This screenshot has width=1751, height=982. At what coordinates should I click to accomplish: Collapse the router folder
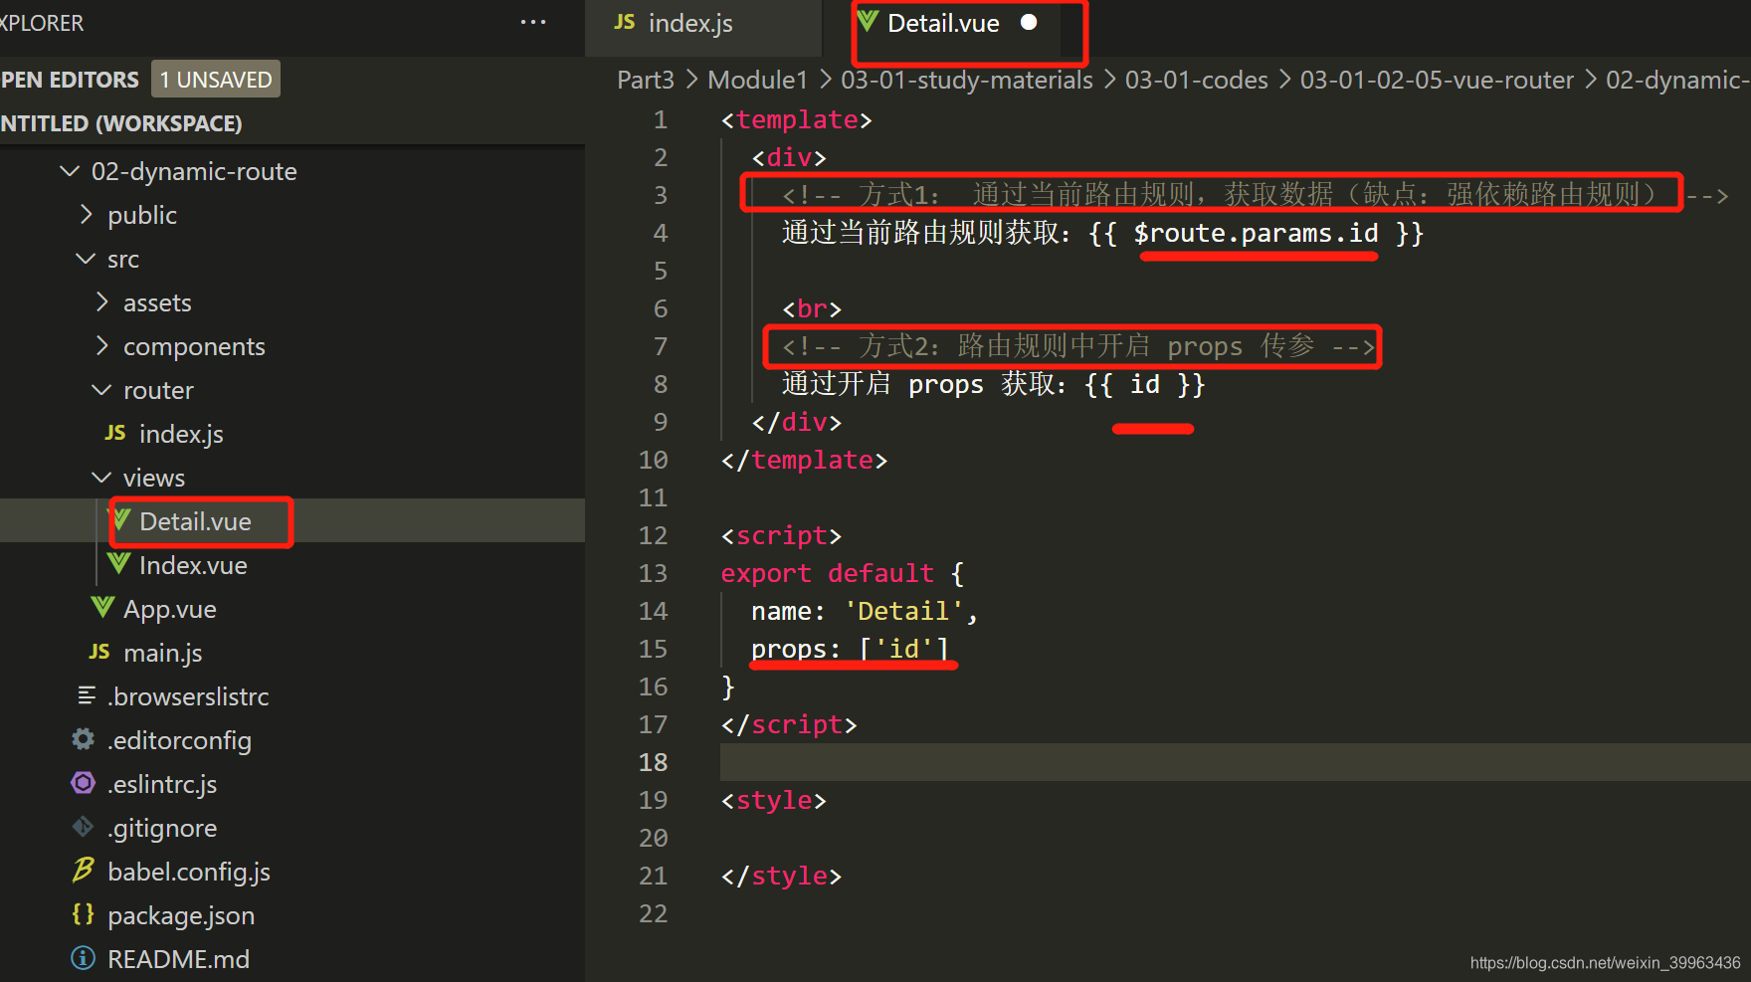click(x=101, y=390)
